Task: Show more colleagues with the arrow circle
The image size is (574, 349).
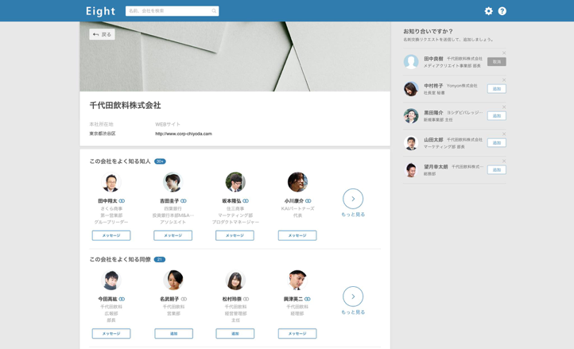Action: click(353, 297)
